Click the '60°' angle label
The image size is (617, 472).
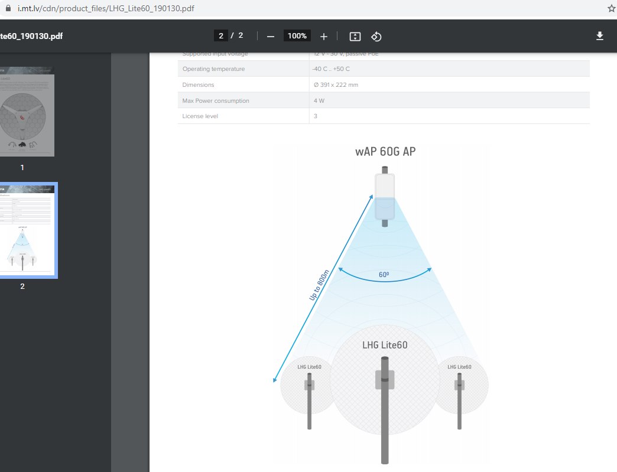click(x=384, y=275)
